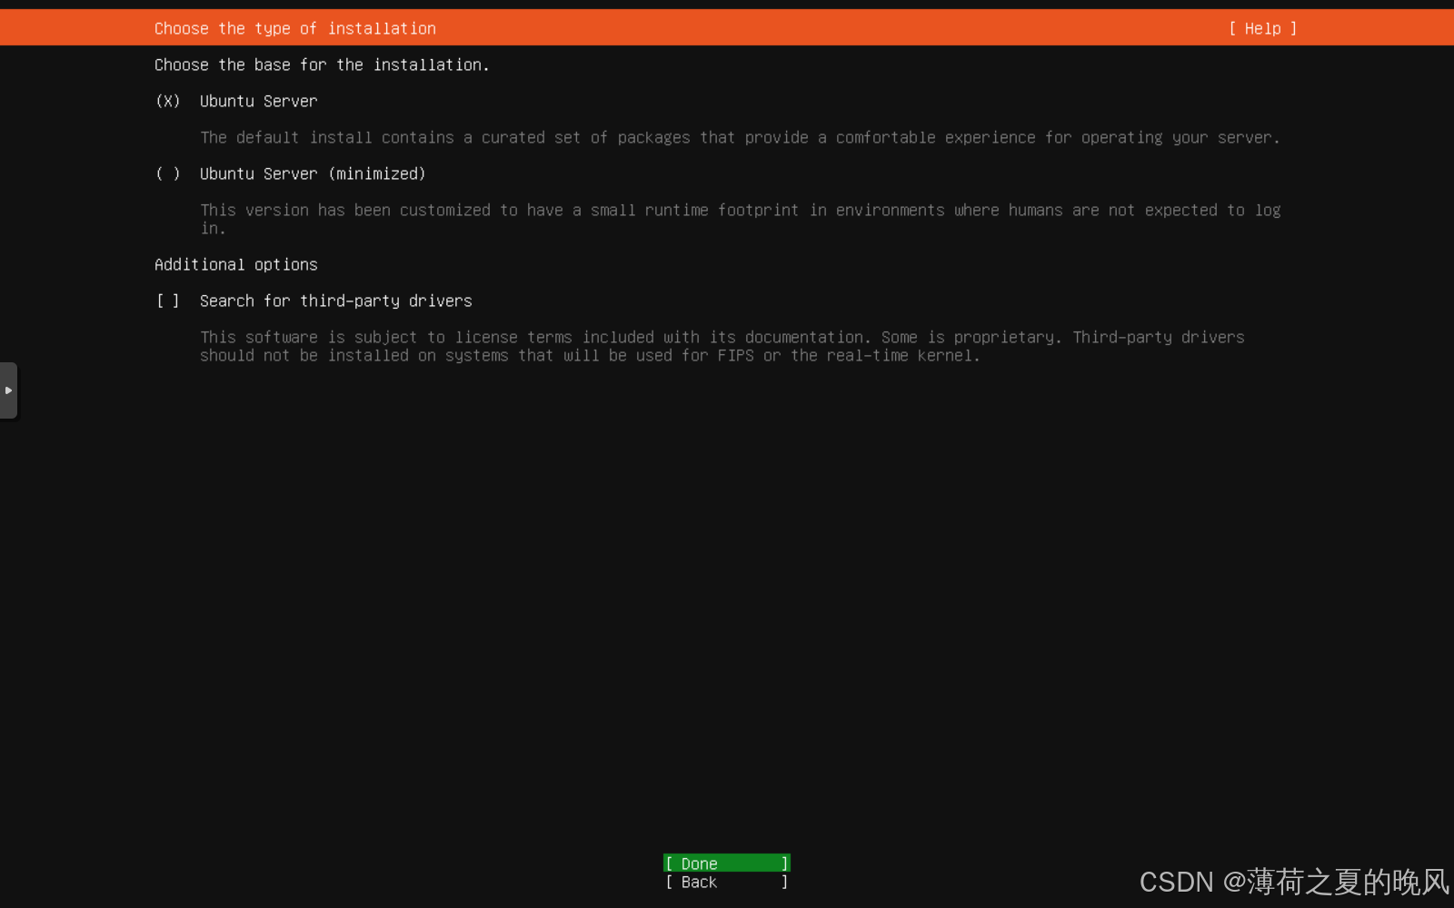The width and height of the screenshot is (1454, 908).
Task: Select the Ubuntu Server (minimized) radio option
Action: [168, 173]
